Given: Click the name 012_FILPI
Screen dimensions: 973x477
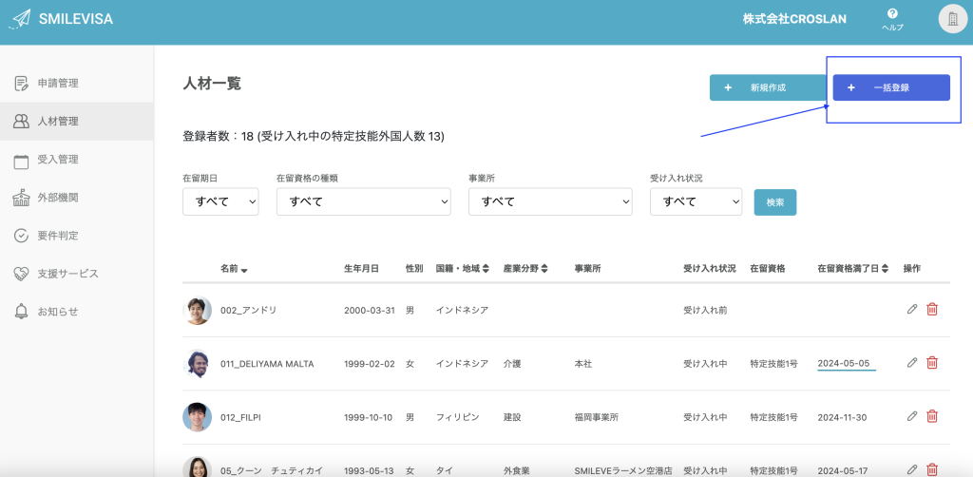Looking at the screenshot, I should coord(240,417).
